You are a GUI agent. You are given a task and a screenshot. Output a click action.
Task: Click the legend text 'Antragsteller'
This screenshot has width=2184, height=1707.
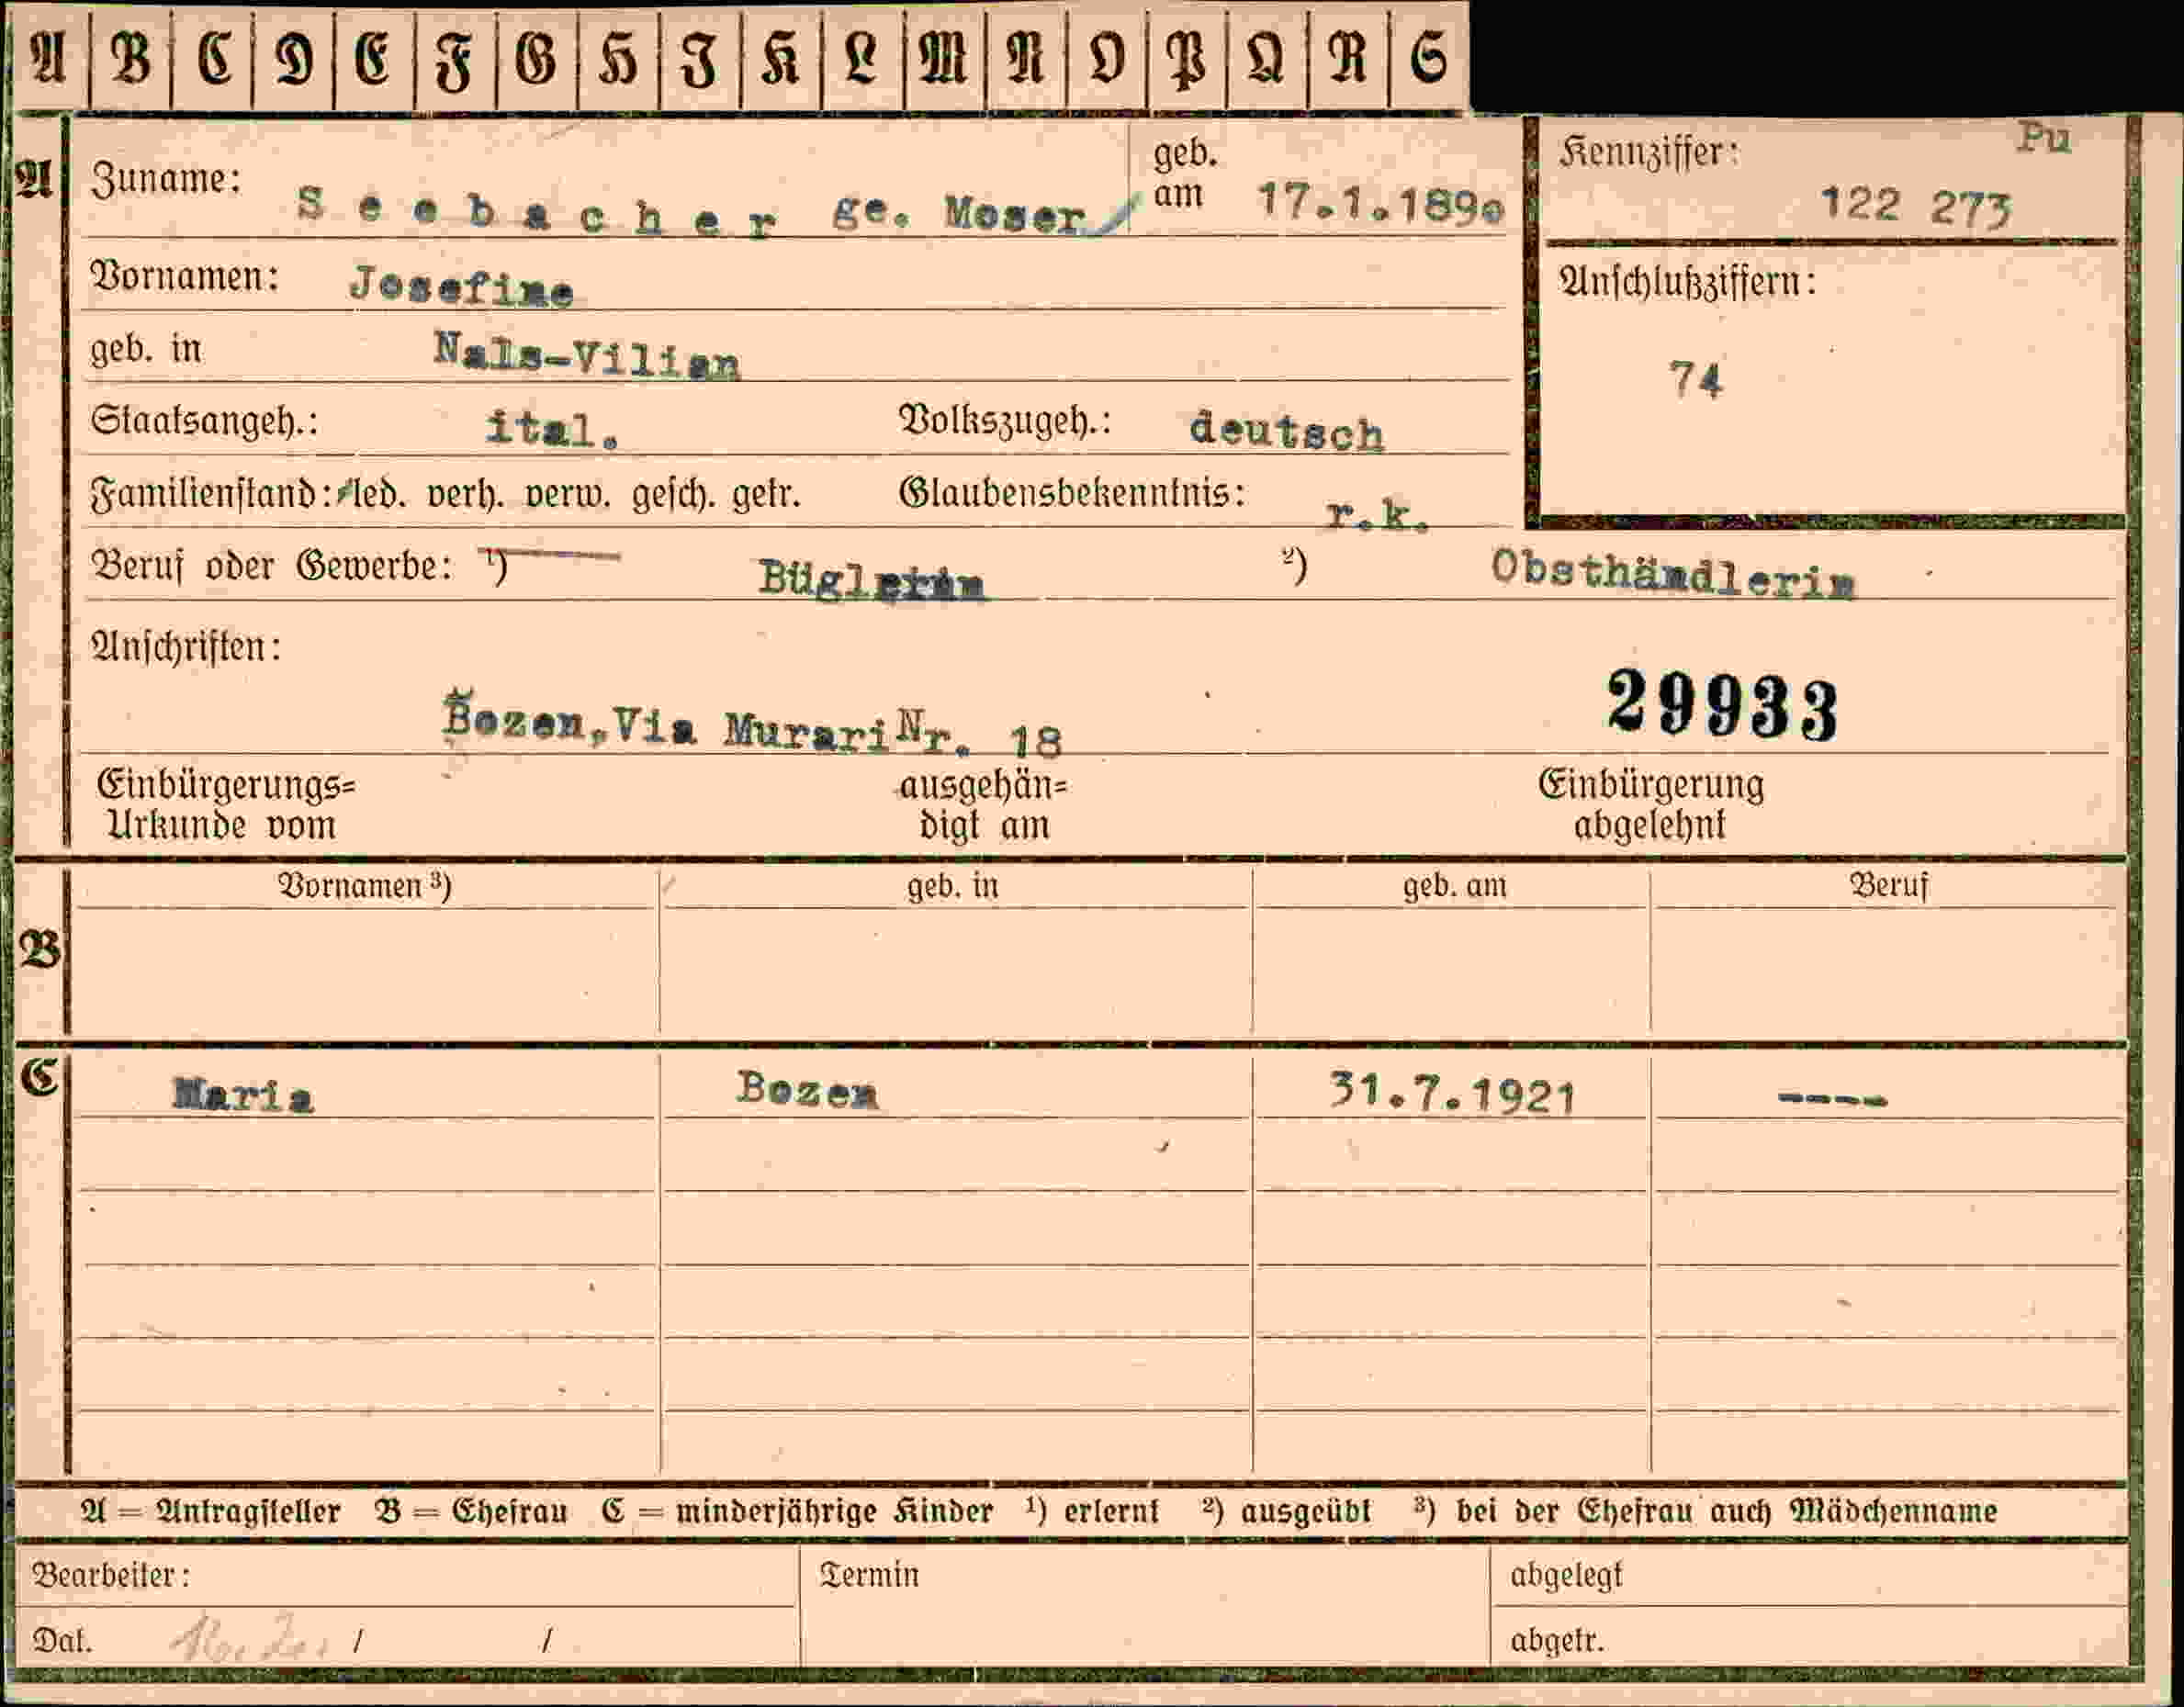(248, 1511)
